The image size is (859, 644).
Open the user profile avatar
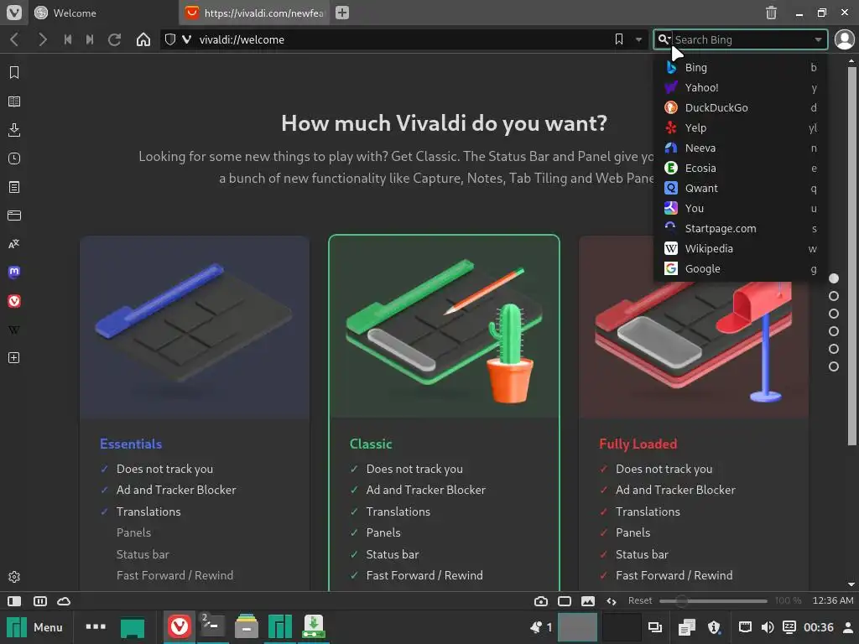(844, 39)
